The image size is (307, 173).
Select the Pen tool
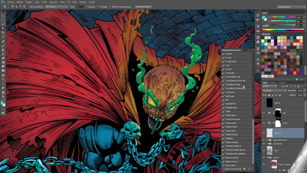pos(3,75)
